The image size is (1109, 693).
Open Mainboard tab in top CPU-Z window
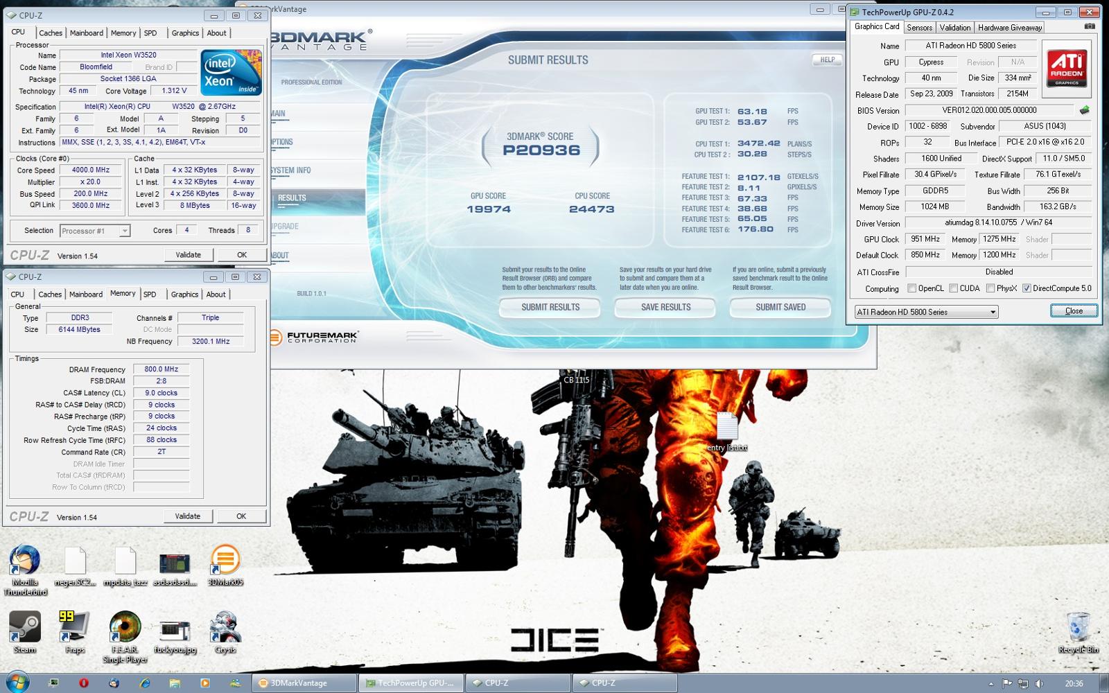click(87, 33)
